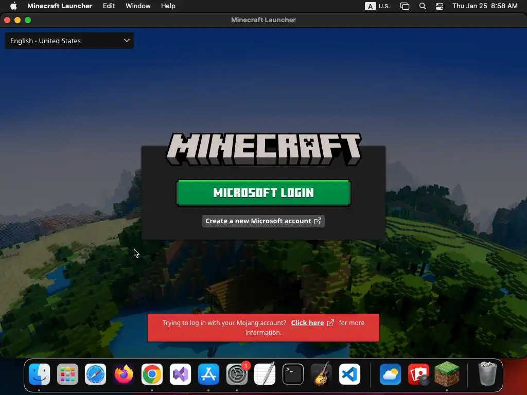Viewport: 527px width, 395px height.
Task: Open the Apple menu
Action: click(13, 6)
